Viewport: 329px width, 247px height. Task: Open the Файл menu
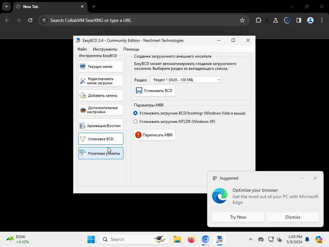pyautogui.click(x=82, y=49)
